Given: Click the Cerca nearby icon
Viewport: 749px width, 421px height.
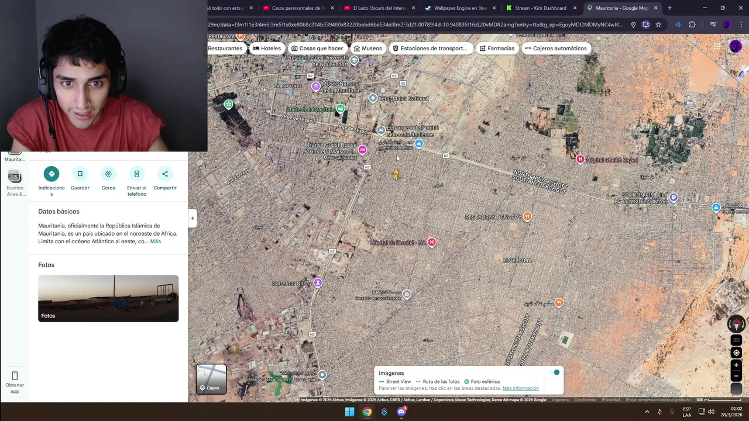Looking at the screenshot, I should point(108,174).
